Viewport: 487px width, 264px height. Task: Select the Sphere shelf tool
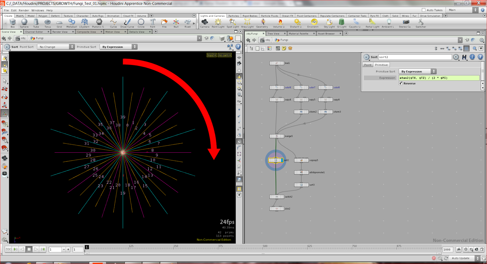pos(24,23)
